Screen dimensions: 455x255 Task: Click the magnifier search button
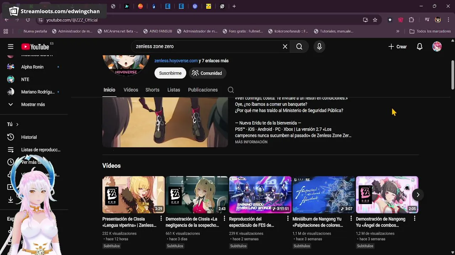tap(299, 46)
